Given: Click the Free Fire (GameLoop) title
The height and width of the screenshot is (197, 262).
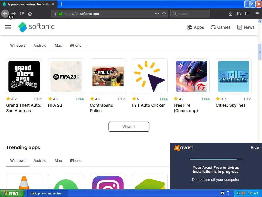Looking at the screenshot, I should pyautogui.click(x=186, y=108).
